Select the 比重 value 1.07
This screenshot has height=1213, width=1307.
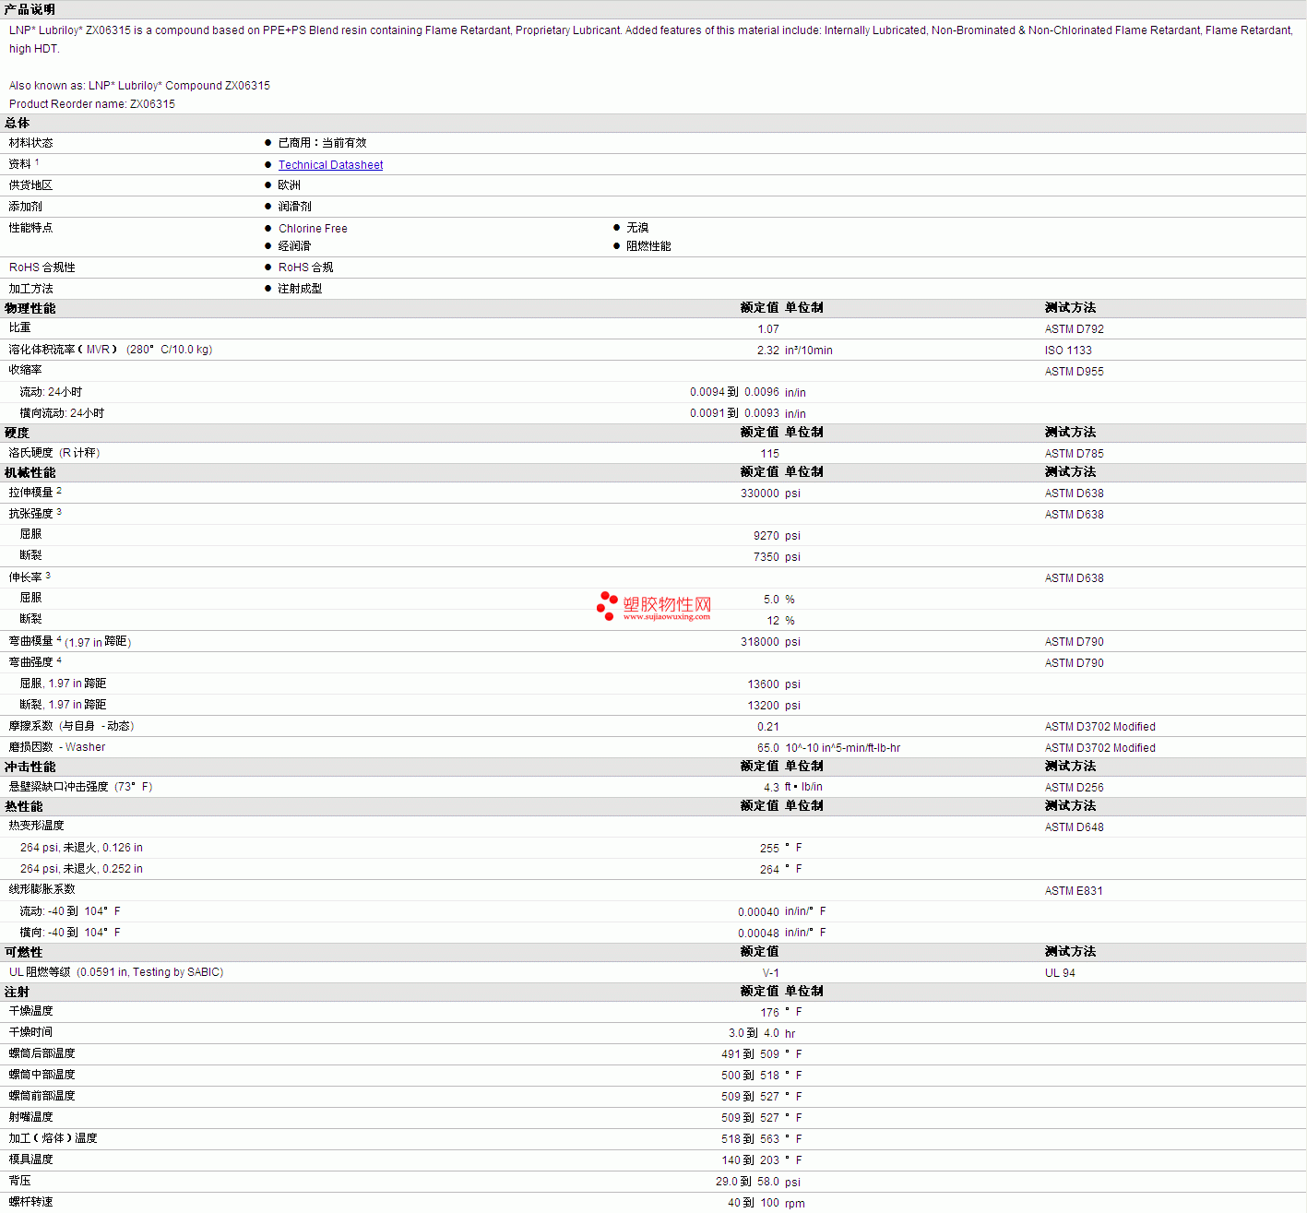(768, 329)
